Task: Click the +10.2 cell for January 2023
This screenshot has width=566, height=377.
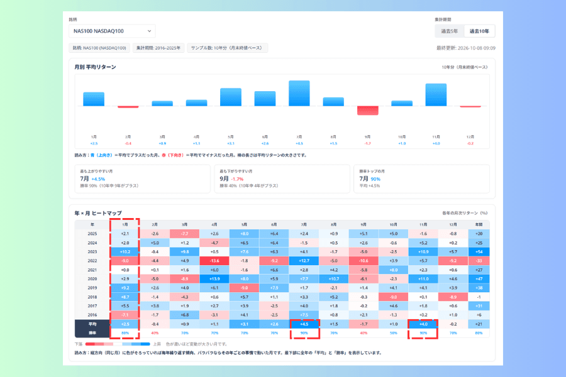Action: [x=125, y=252]
